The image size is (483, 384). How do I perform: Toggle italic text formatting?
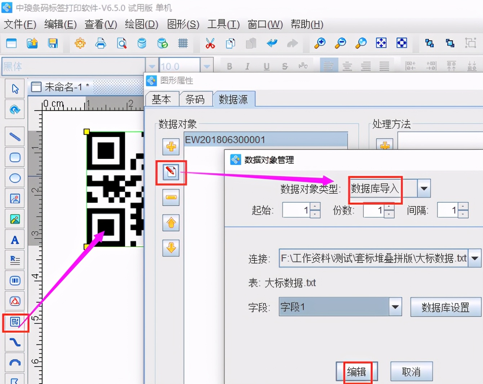coord(247,66)
